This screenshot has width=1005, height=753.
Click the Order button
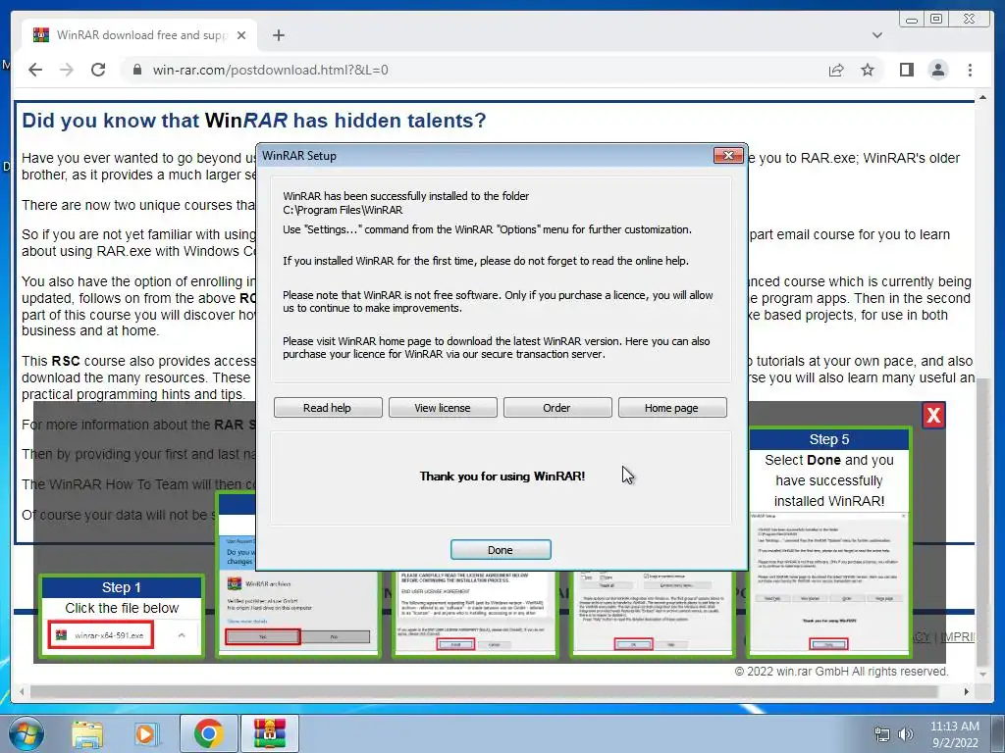pyautogui.click(x=557, y=408)
